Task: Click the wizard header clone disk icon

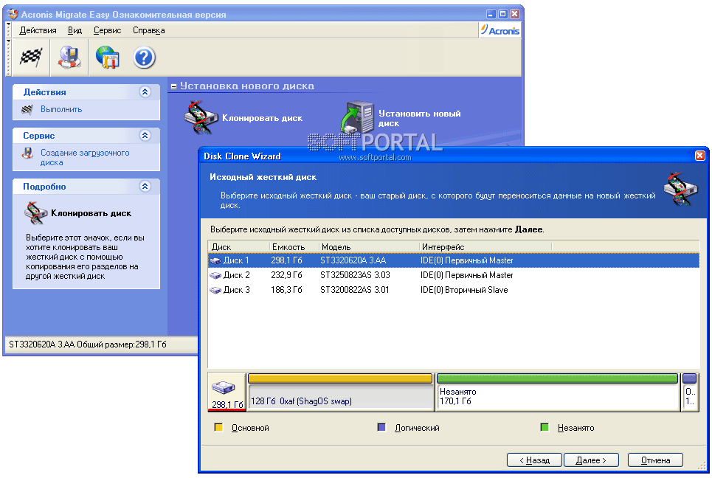Action: 680,188
